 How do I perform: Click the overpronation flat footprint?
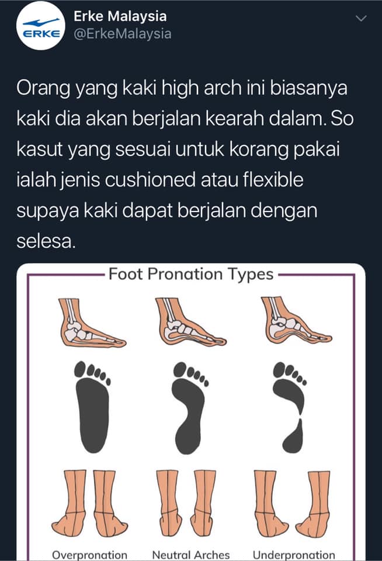pos(93,407)
